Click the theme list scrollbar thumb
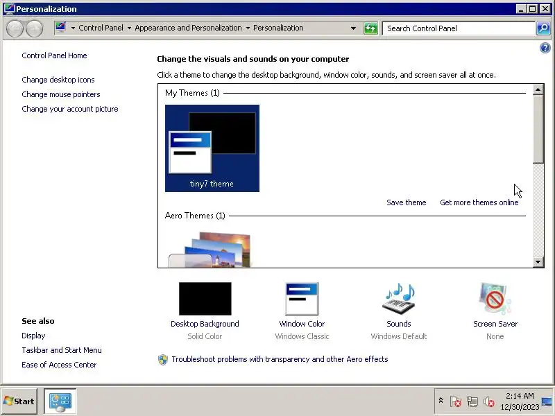This screenshot has width=555, height=416. [538, 129]
